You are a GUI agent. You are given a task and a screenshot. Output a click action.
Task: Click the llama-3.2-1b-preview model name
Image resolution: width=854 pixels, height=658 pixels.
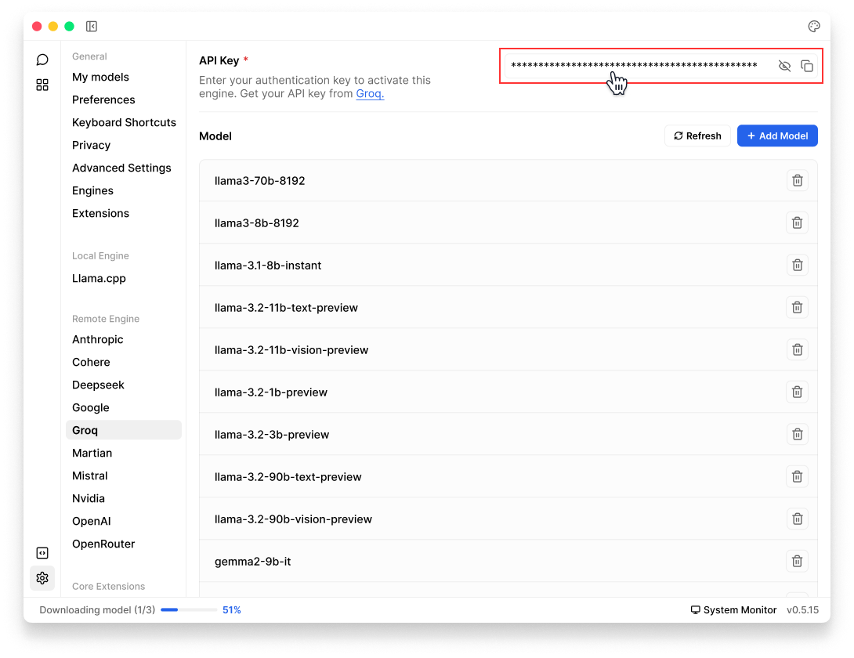tap(270, 392)
